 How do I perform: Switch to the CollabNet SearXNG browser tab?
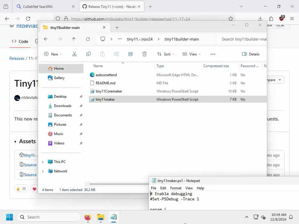point(45,7)
